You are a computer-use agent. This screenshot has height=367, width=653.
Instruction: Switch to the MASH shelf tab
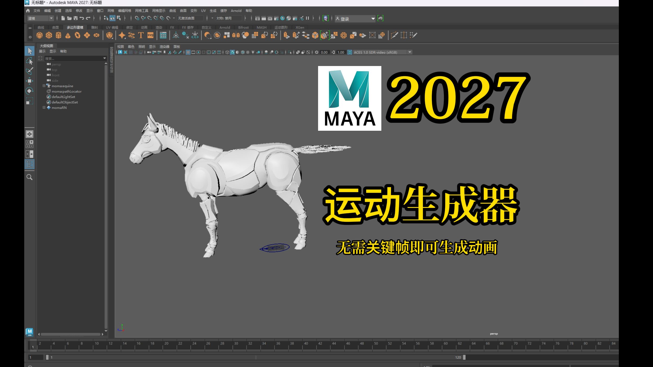261,28
